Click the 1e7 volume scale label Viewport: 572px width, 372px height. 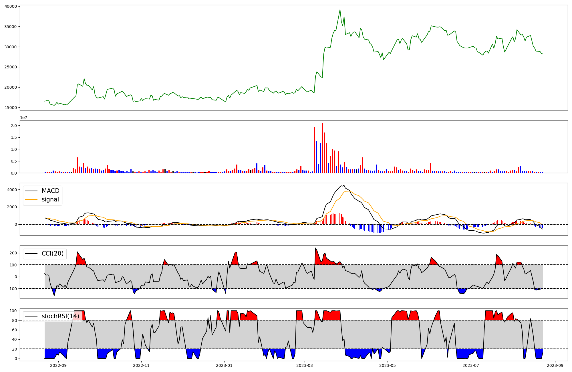tap(23, 118)
